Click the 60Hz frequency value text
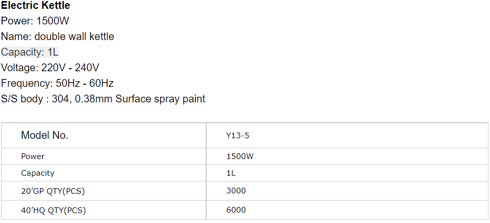 coord(102,83)
